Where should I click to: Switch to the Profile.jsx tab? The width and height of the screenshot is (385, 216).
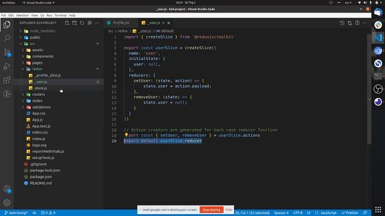coord(120,23)
